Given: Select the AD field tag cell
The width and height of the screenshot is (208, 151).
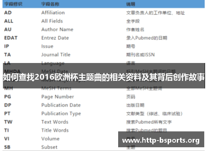Looking at the screenshot, I should click(x=8, y=13).
